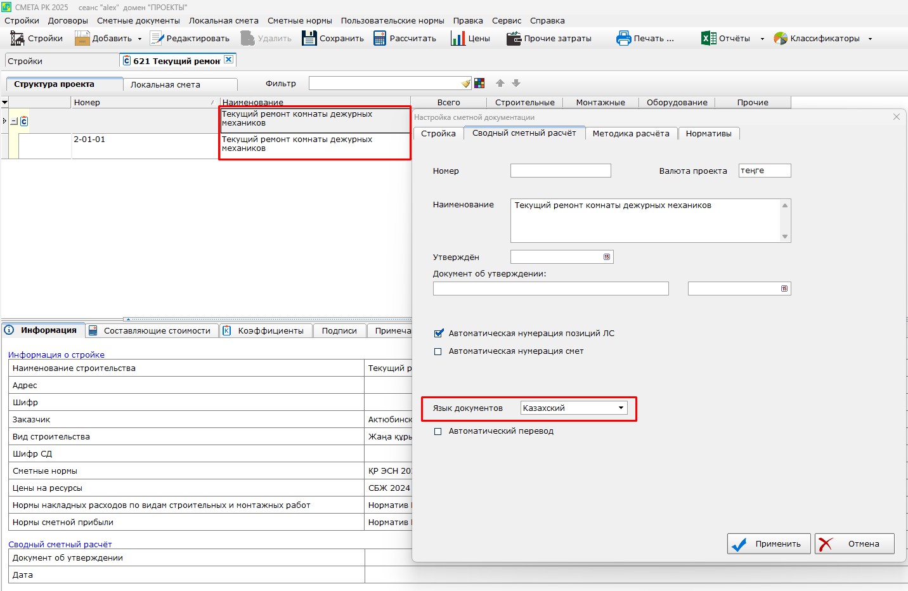
Task: Click the filter color grid icon
Action: coord(479,83)
